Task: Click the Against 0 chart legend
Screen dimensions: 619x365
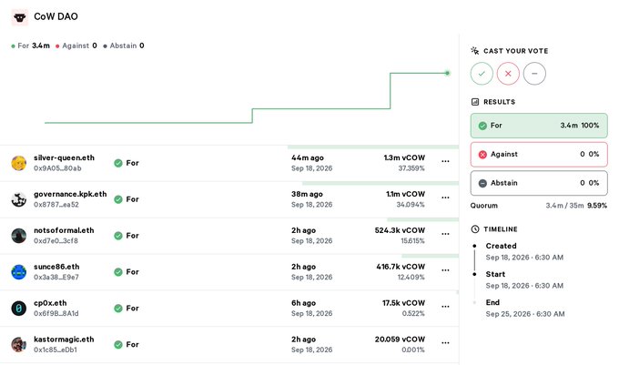Action: click(76, 46)
